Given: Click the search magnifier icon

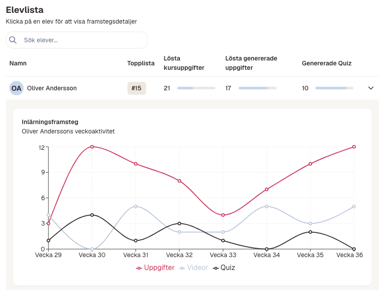Looking at the screenshot, I should pos(13,40).
